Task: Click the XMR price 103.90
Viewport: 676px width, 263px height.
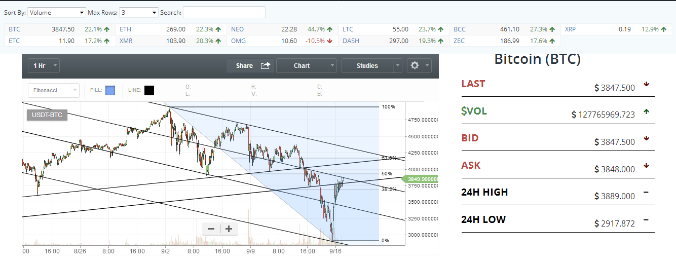Action: coord(175,41)
